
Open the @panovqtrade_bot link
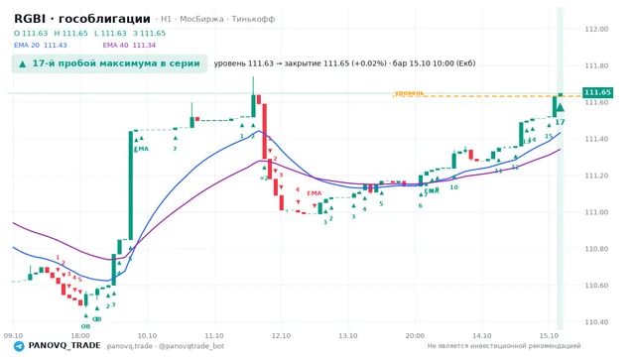(191, 346)
